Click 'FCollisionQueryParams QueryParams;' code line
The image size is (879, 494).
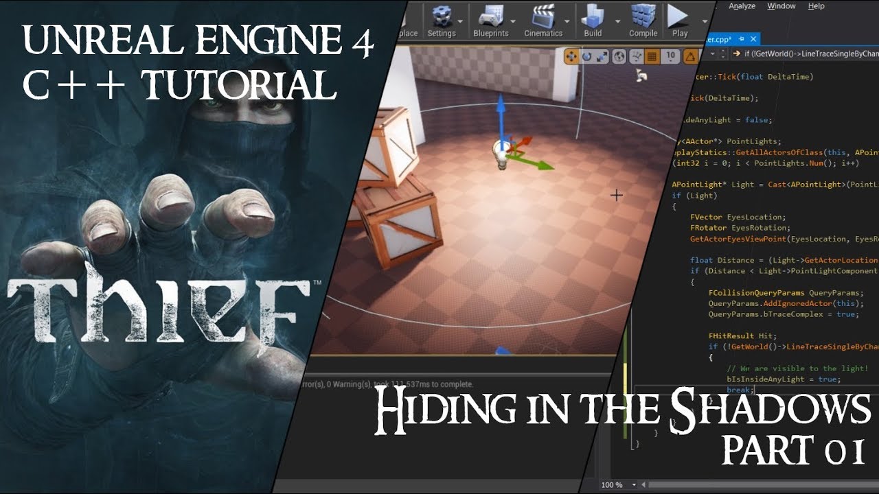tap(786, 292)
